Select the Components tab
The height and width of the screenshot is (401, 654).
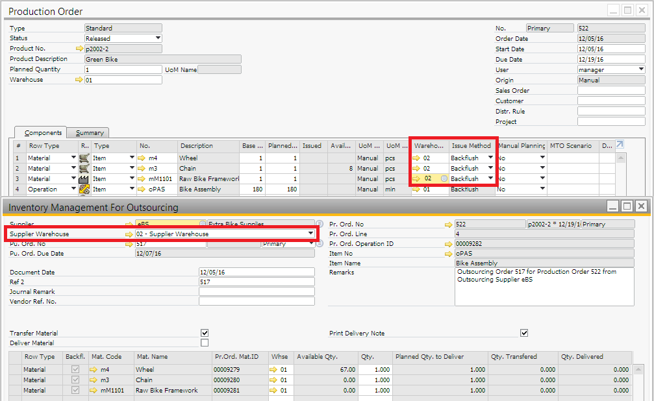tap(43, 133)
